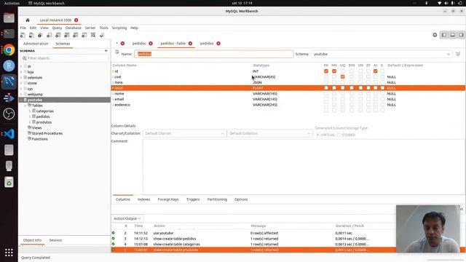Open the Query menu

57,28
